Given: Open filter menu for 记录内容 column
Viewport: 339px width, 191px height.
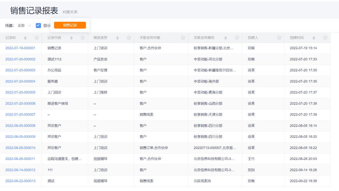Looking at the screenshot, I should coord(83,38).
